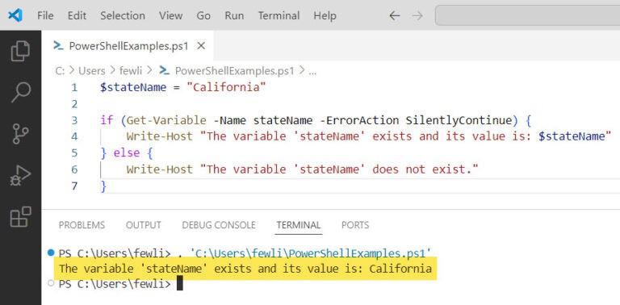Open the Go menu

tap(203, 16)
